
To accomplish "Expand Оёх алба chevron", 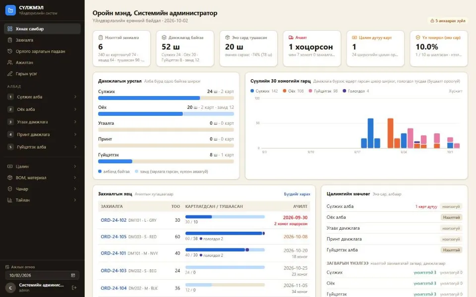I will click(75, 109).
